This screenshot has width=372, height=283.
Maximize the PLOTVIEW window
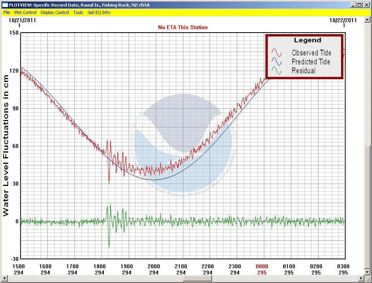(x=360, y=5)
